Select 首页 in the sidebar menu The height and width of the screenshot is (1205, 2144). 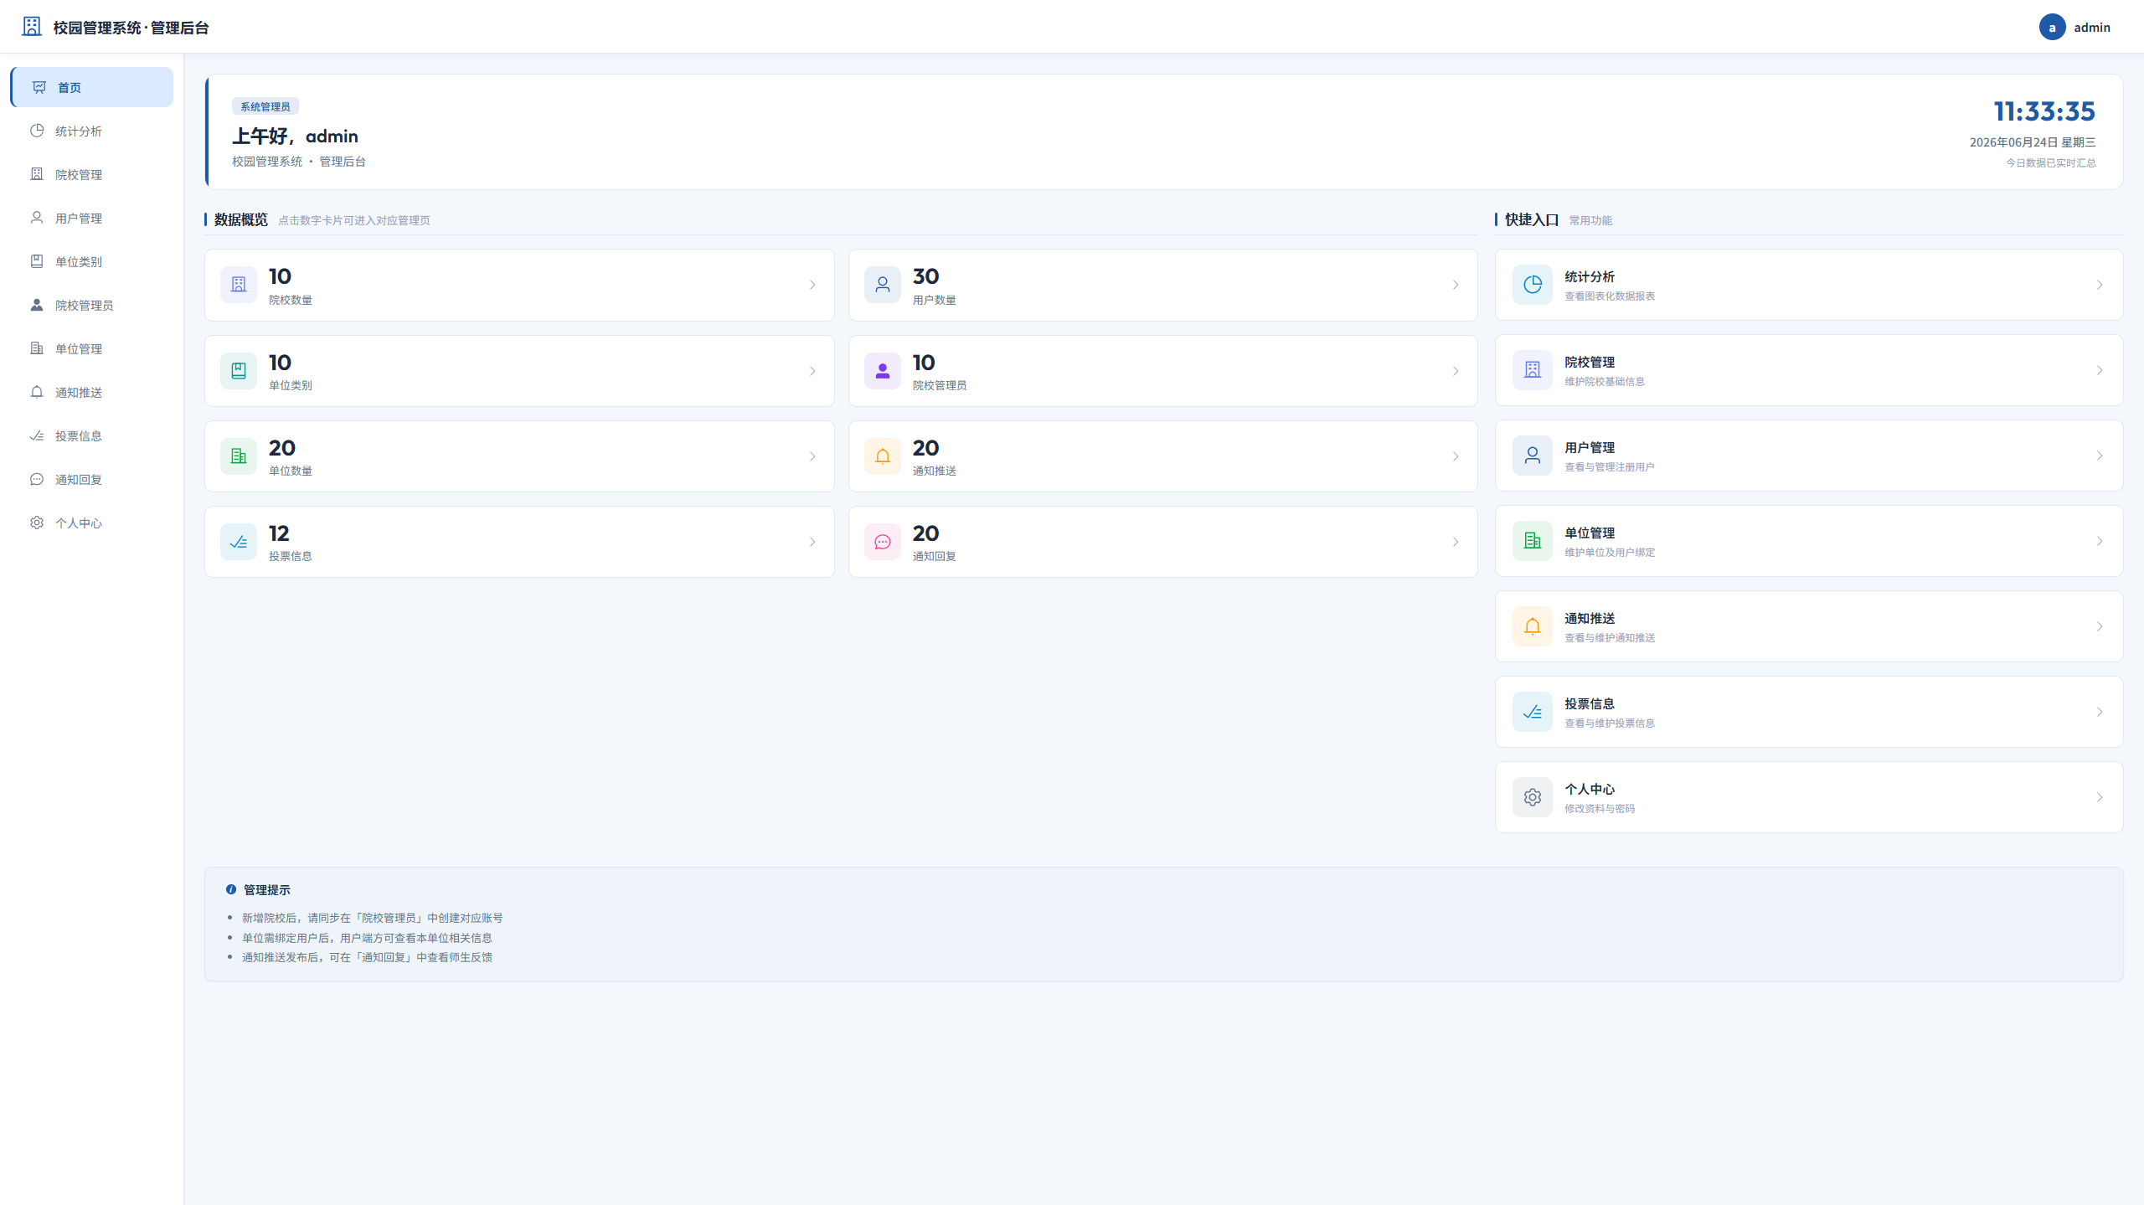tap(92, 87)
